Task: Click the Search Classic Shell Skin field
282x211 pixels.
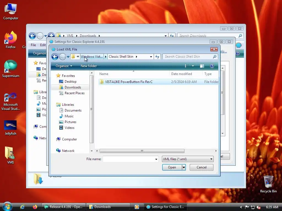Action: [x=187, y=57]
